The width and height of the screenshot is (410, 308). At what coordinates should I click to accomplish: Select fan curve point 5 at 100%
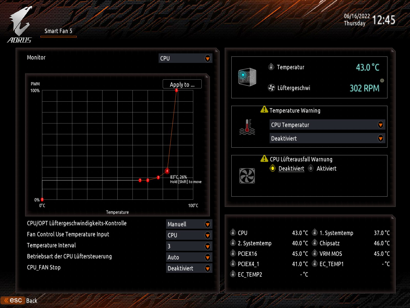177,90
